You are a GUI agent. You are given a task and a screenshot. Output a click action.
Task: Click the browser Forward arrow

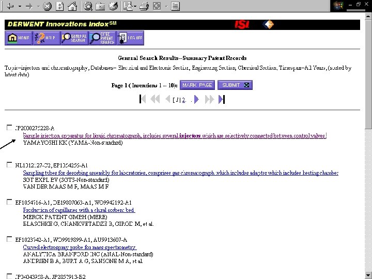[29, 6]
